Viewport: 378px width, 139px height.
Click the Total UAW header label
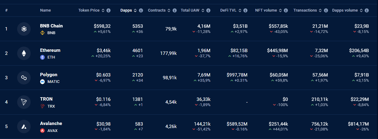tap(190, 10)
